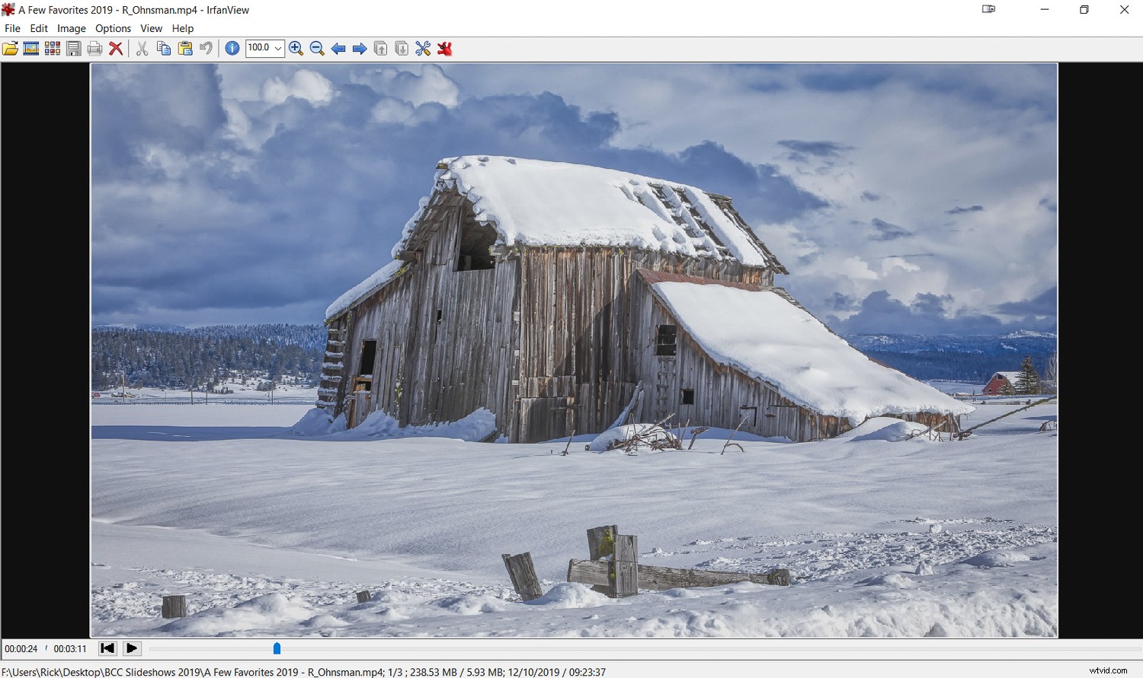The height and width of the screenshot is (678, 1143).
Task: Open the zoom percentage dropdown
Action: [x=277, y=48]
